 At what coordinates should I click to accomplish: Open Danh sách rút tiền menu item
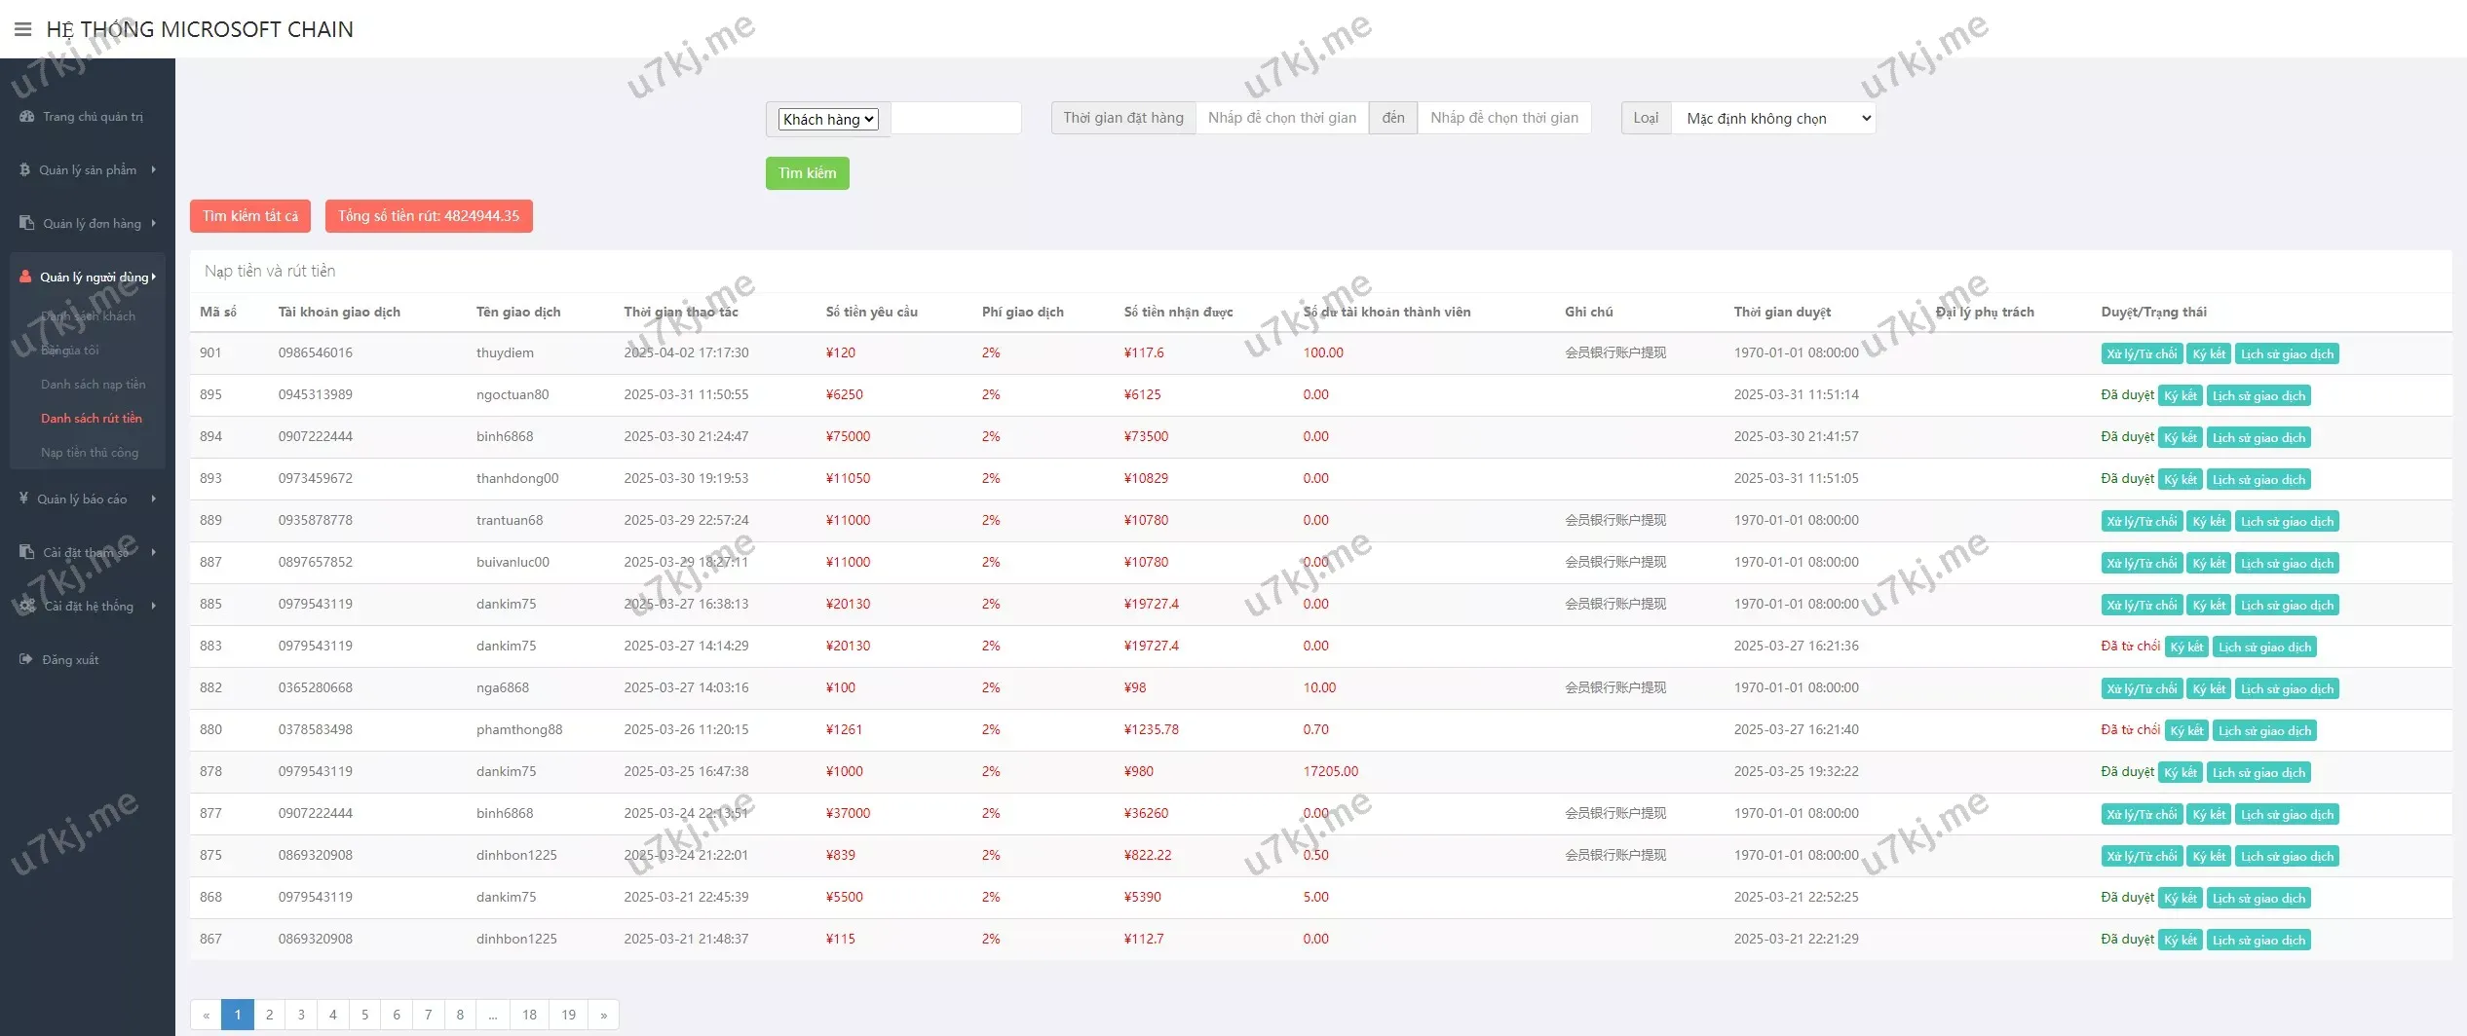pyautogui.click(x=92, y=419)
